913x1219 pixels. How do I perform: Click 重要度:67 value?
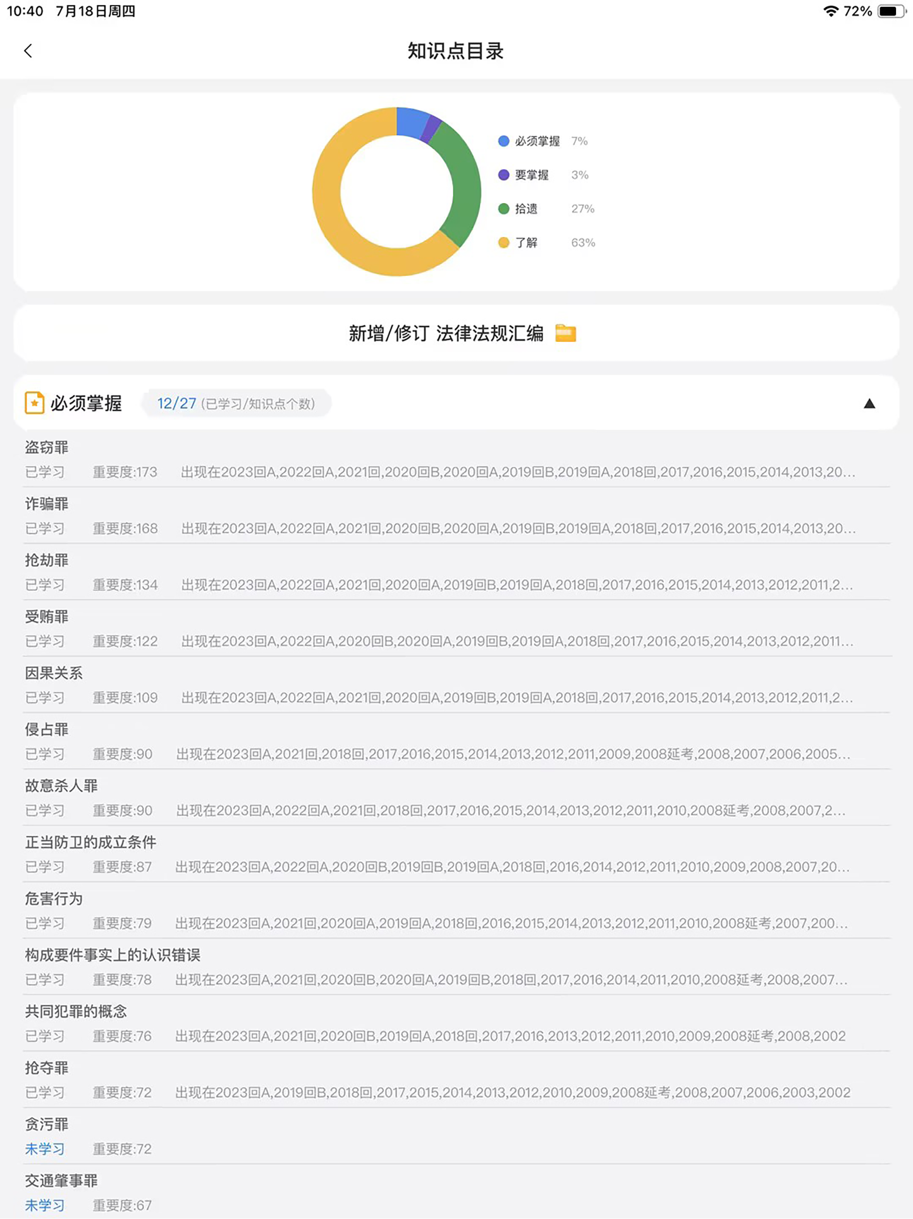122,1205
